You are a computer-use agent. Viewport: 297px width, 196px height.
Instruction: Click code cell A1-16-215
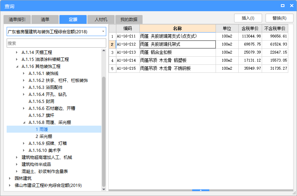(x=128, y=69)
